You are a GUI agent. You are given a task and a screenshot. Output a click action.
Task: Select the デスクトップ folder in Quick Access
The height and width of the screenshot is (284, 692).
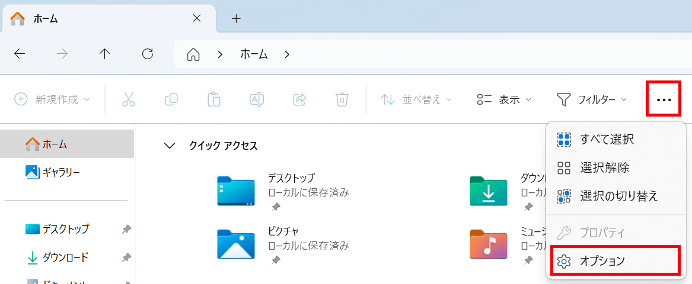[x=283, y=191]
